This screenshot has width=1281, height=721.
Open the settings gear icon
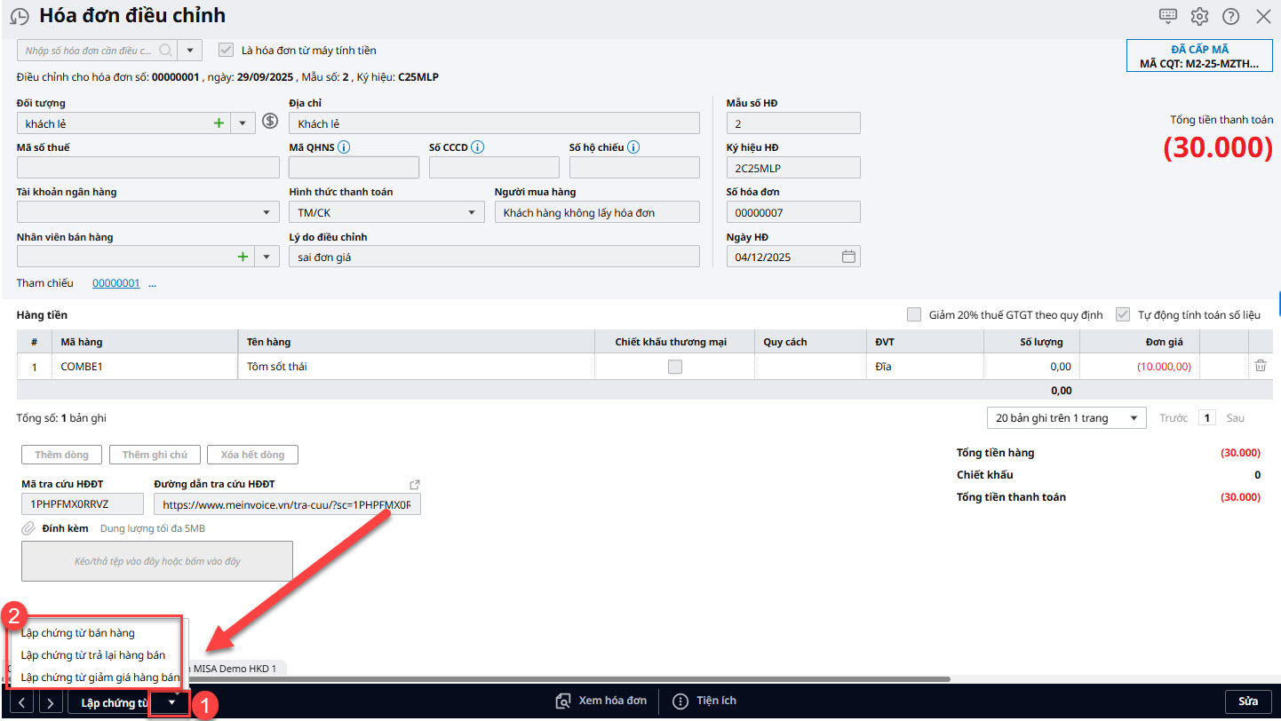coord(1199,16)
